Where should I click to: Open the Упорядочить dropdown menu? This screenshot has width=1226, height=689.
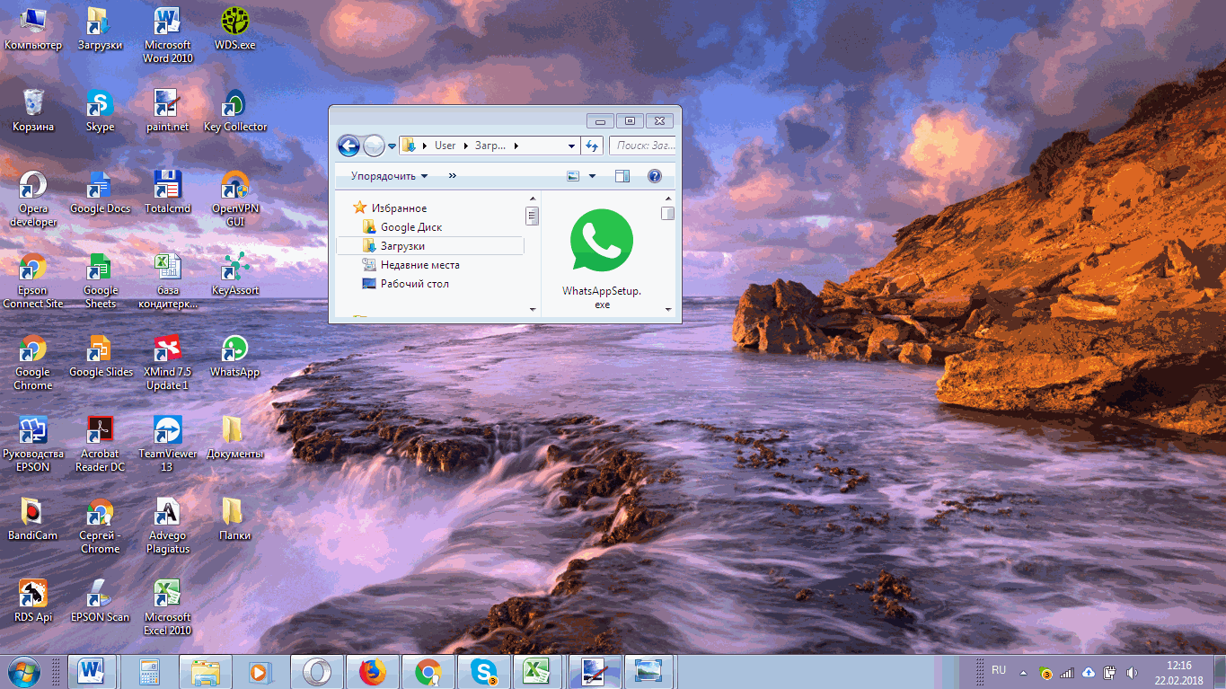point(389,176)
